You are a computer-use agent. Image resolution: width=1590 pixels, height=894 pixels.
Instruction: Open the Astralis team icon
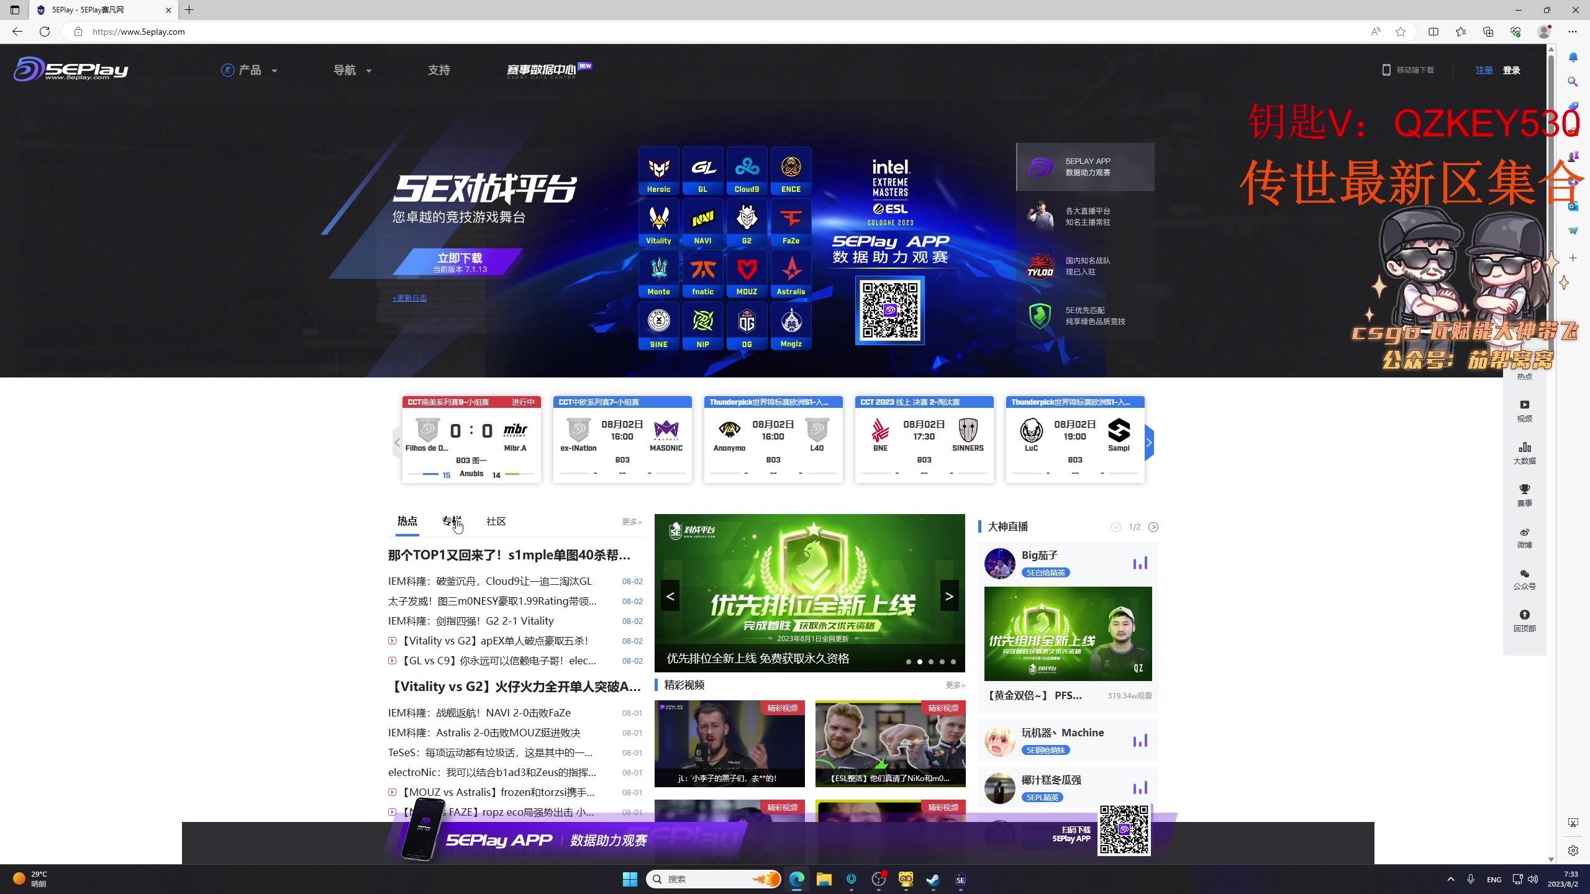point(791,274)
